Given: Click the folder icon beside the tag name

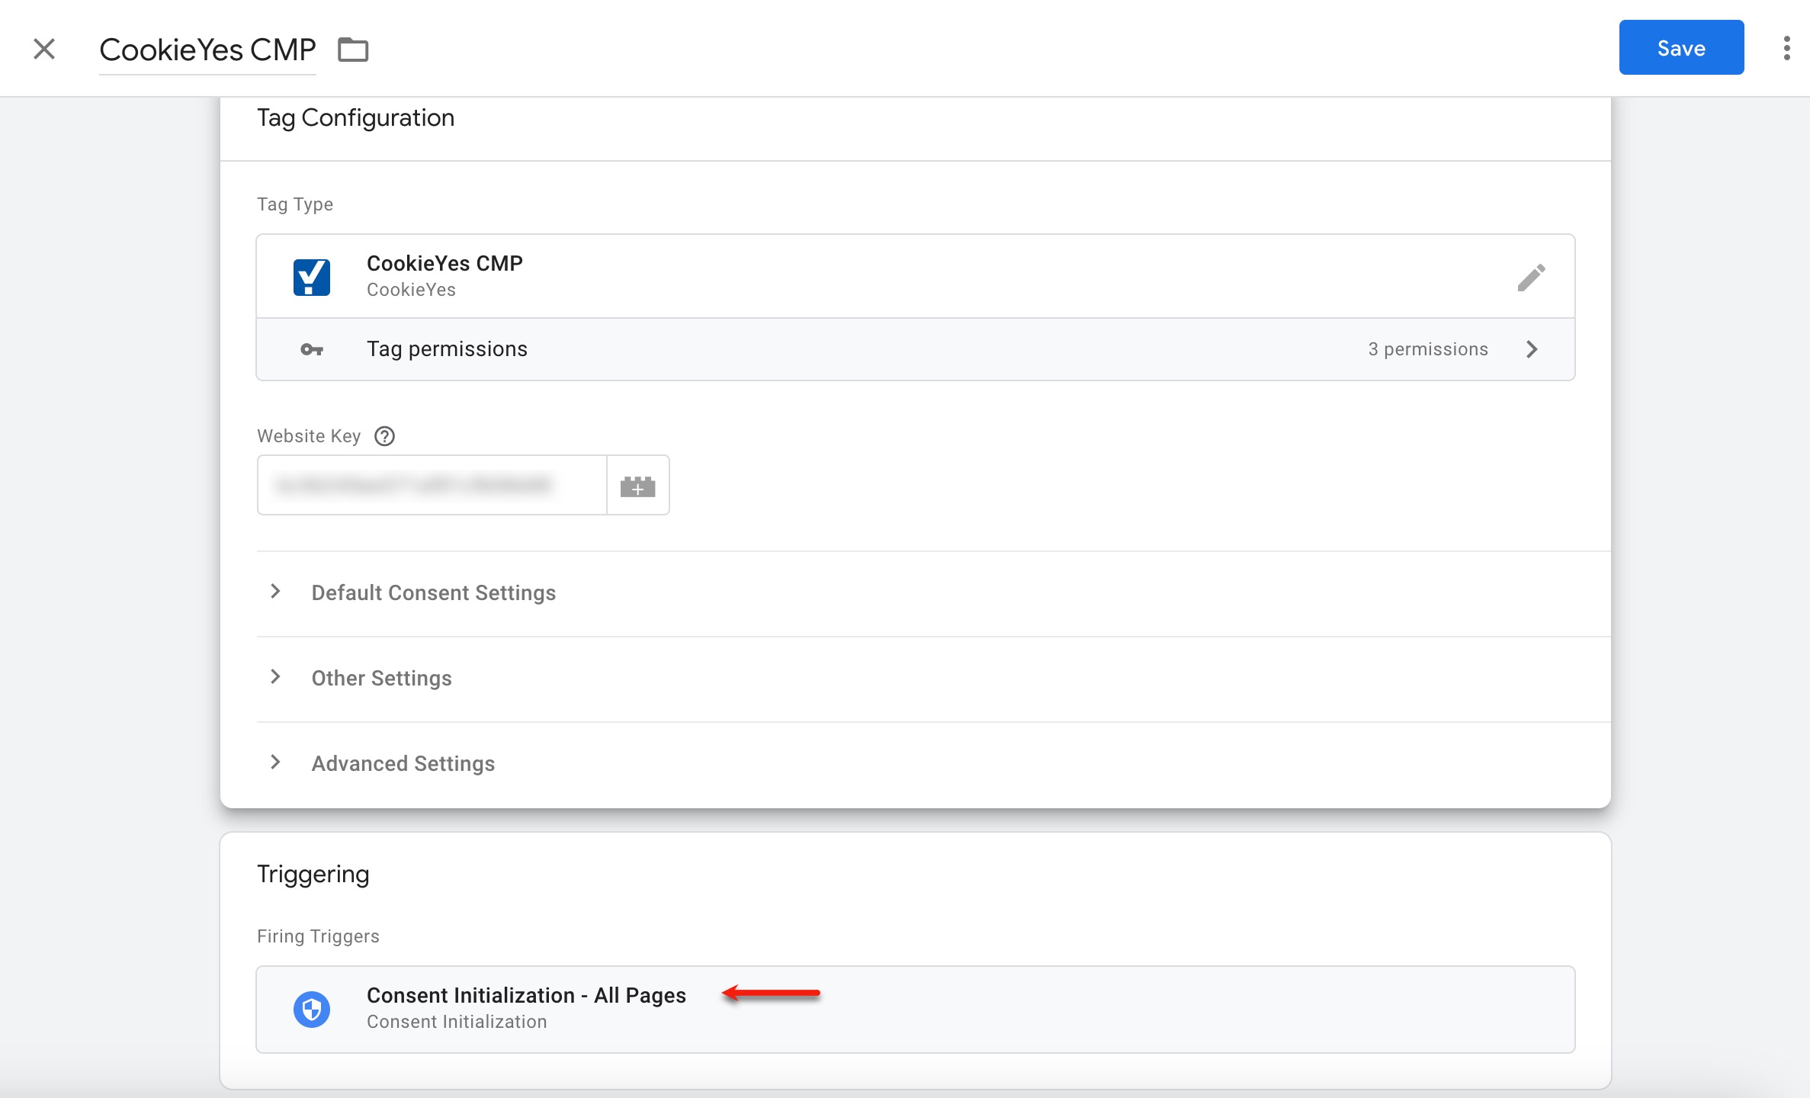Looking at the screenshot, I should pyautogui.click(x=353, y=50).
